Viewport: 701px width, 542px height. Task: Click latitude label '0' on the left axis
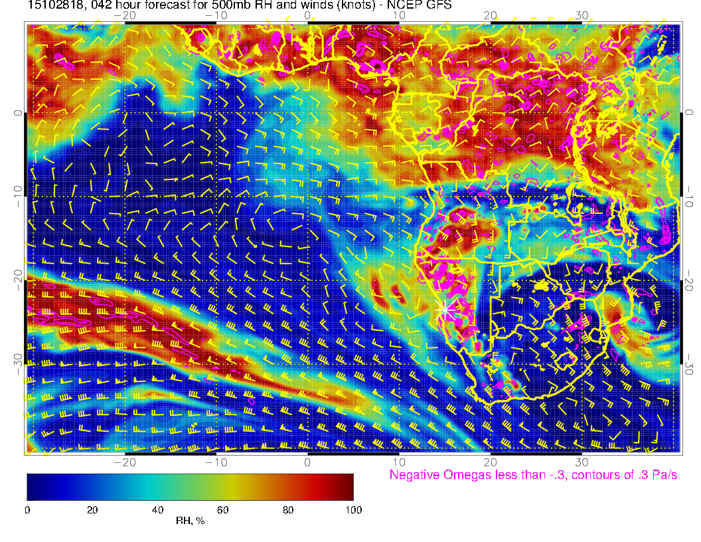tap(18, 113)
